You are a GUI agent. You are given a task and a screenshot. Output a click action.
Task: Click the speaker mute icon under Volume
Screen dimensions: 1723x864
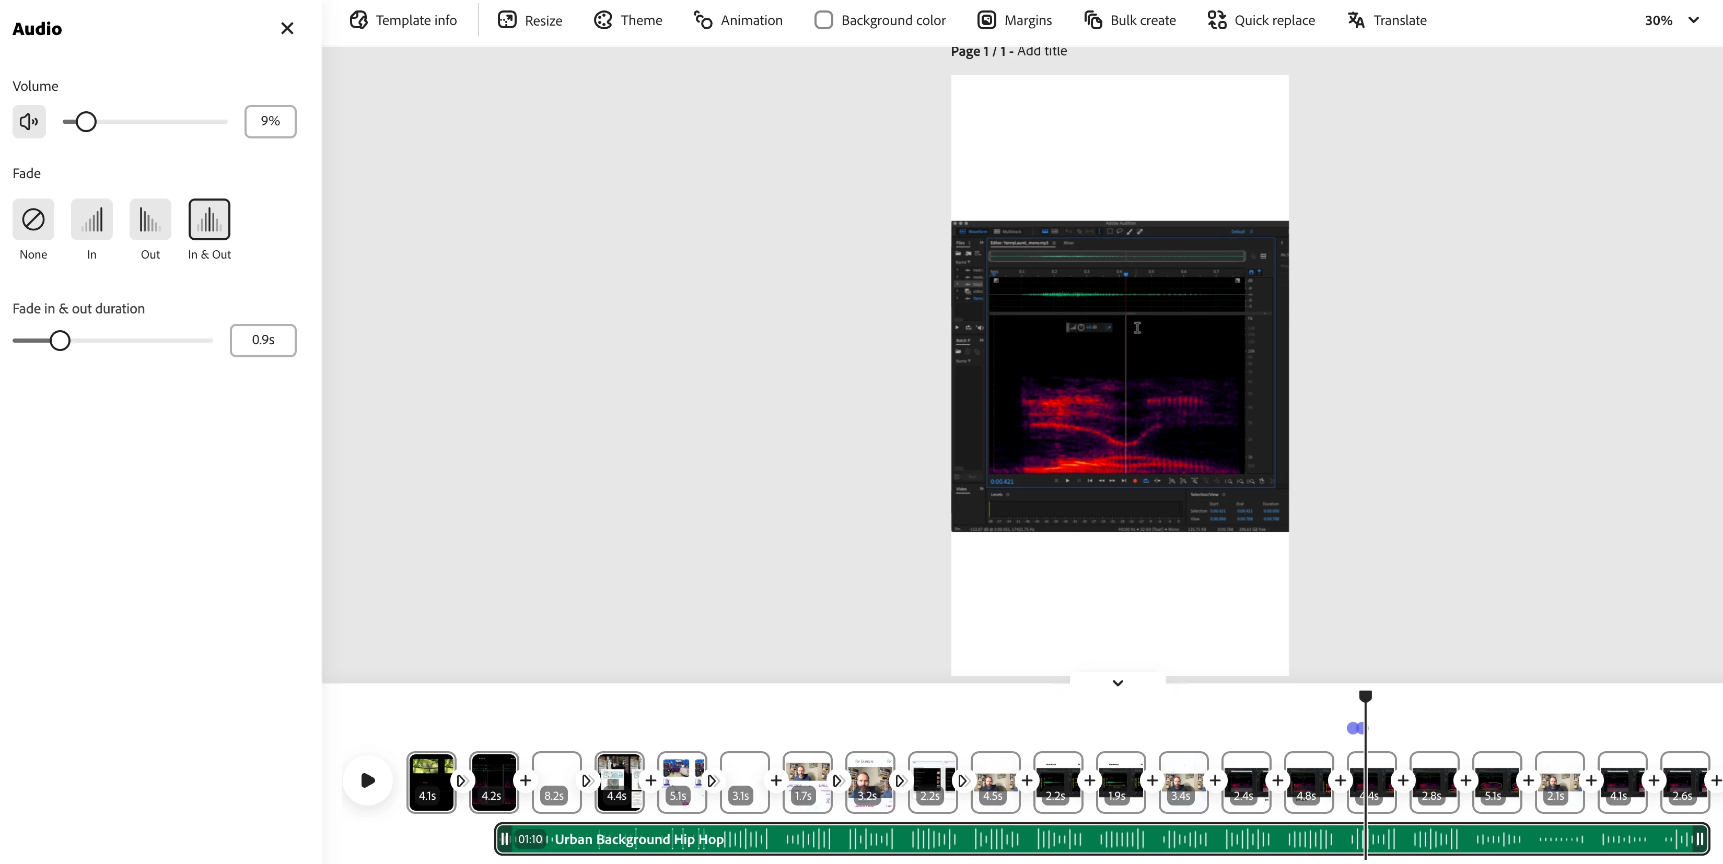click(x=29, y=122)
